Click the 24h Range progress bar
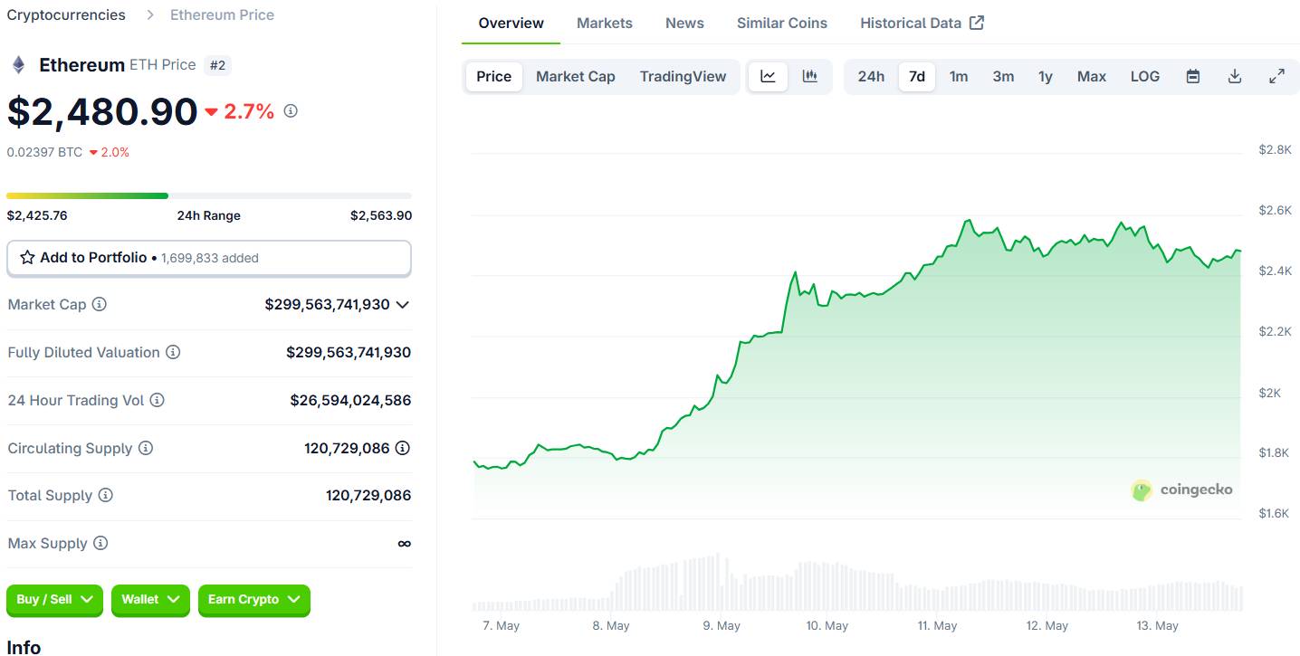 click(209, 195)
